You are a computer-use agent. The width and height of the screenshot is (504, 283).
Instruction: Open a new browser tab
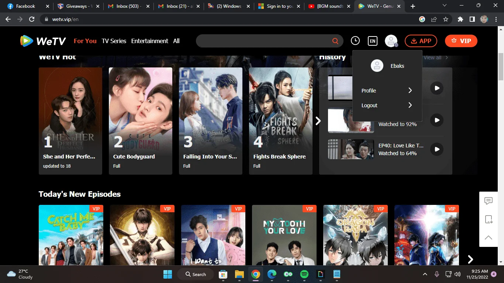click(x=413, y=6)
